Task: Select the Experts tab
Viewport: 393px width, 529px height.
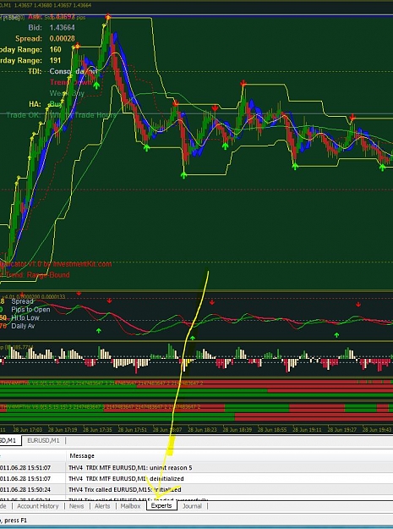Action: (x=161, y=505)
